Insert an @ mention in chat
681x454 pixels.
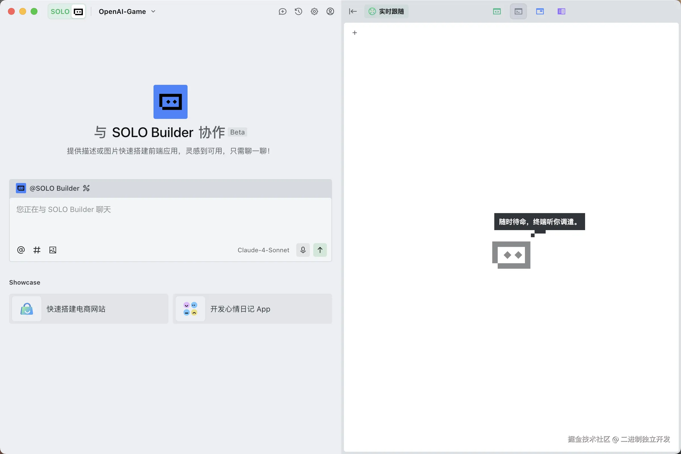click(x=21, y=250)
